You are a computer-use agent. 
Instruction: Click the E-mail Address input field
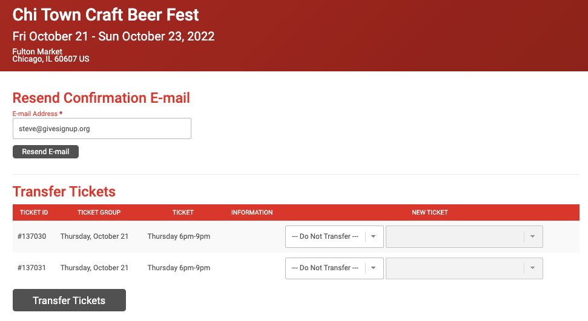pyautogui.click(x=102, y=129)
